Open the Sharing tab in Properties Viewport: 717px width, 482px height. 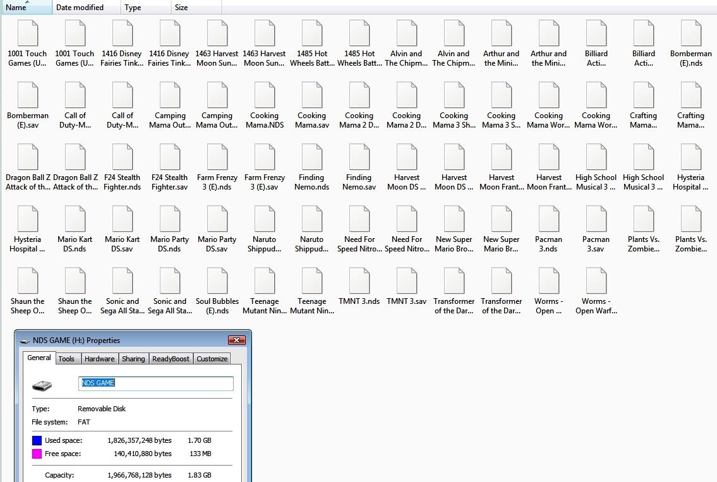click(x=133, y=359)
